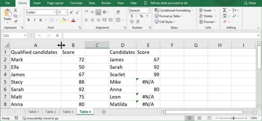
Task: Open the Calibri font name dropdown
Action: pyautogui.click(x=55, y=12)
